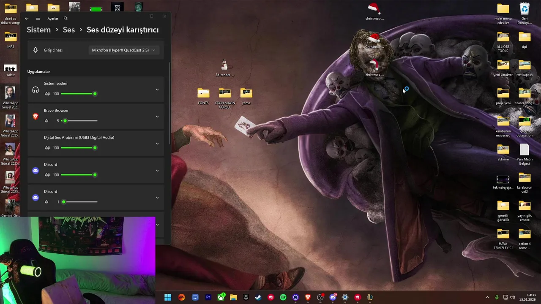
Task: Switch to Settings gear on taskbar
Action: (x=345, y=297)
